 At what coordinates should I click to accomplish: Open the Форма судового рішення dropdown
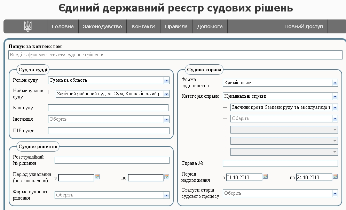coord(166,195)
